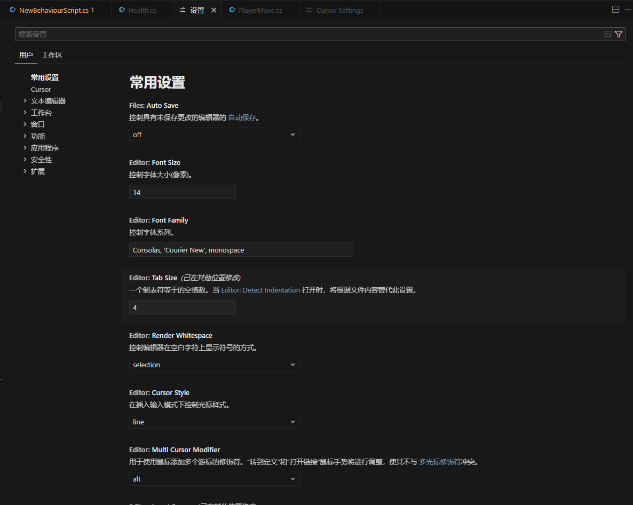The width and height of the screenshot is (633, 505).
Task: Click the settings sliders icon on 设置 tab
Action: coord(183,10)
